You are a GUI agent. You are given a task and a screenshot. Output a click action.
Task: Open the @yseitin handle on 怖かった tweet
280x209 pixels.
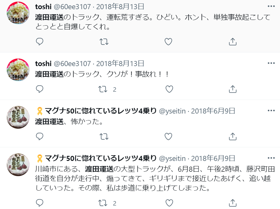(x=173, y=111)
